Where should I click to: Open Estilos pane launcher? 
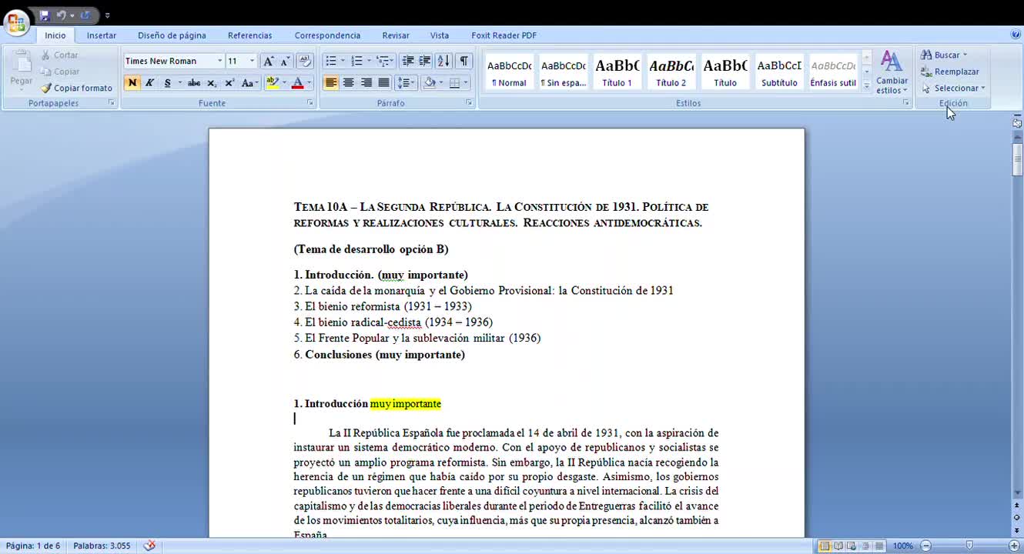click(x=905, y=103)
